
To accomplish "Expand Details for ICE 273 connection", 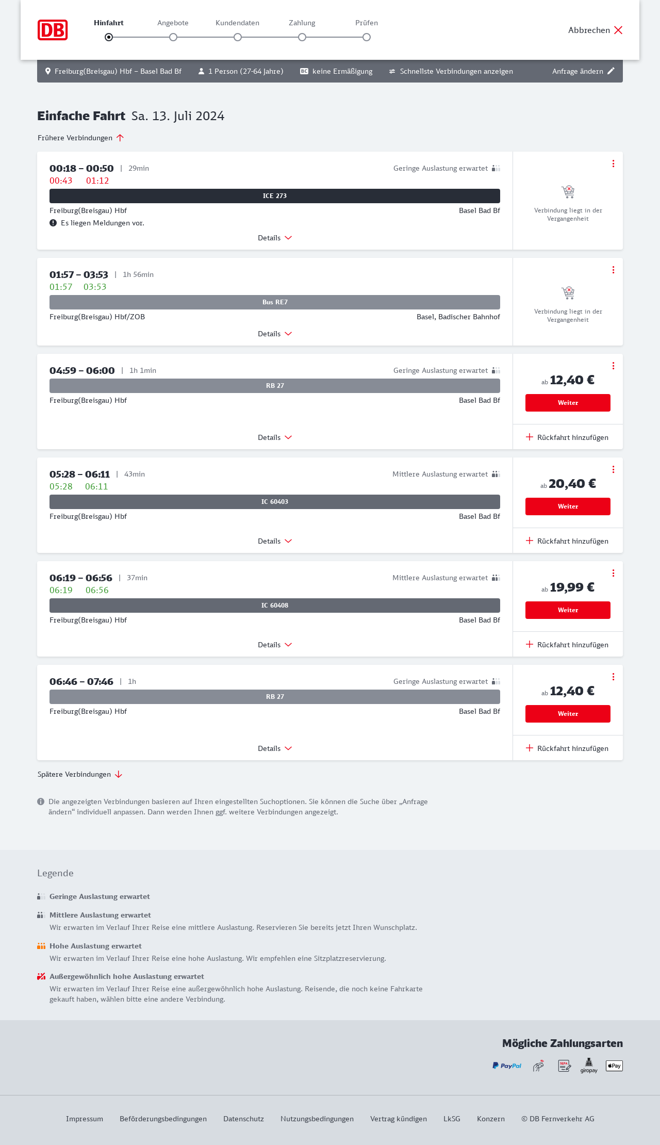I will tap(275, 238).
